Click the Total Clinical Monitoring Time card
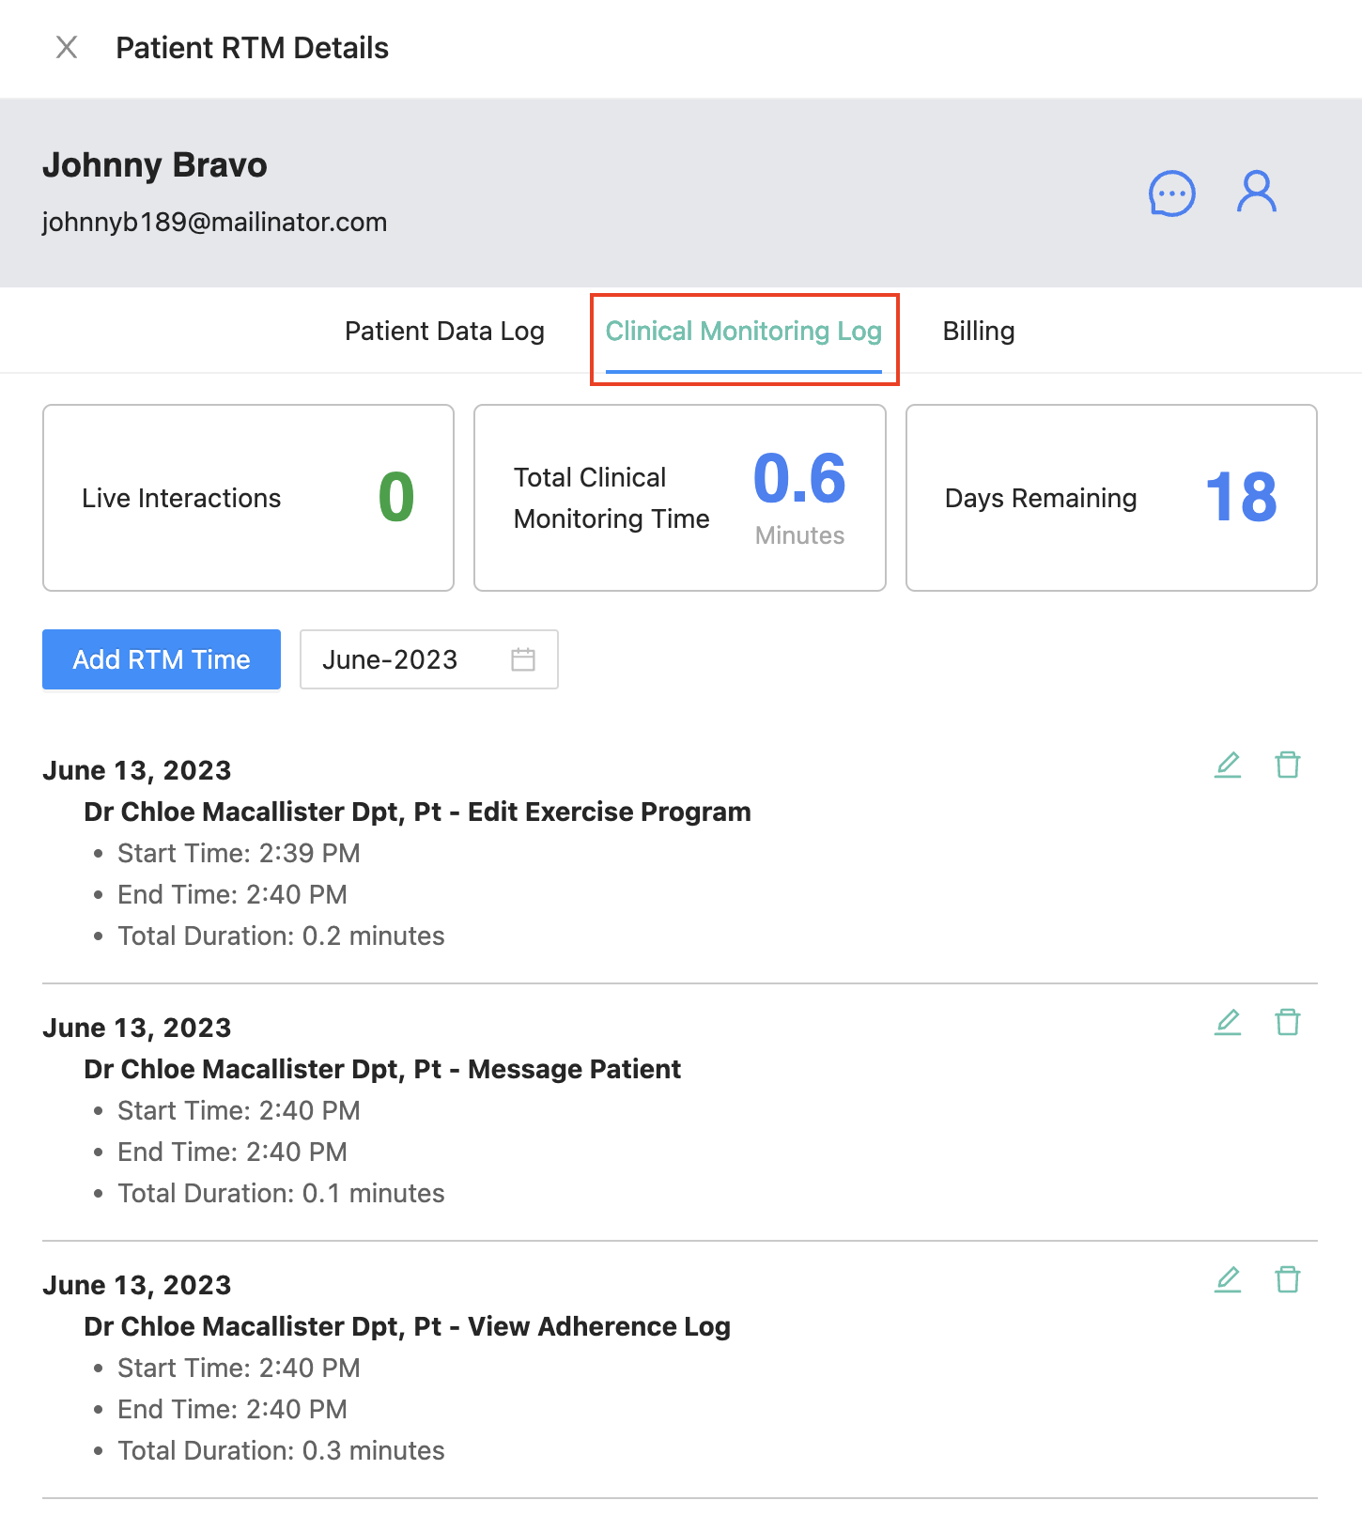 679,498
